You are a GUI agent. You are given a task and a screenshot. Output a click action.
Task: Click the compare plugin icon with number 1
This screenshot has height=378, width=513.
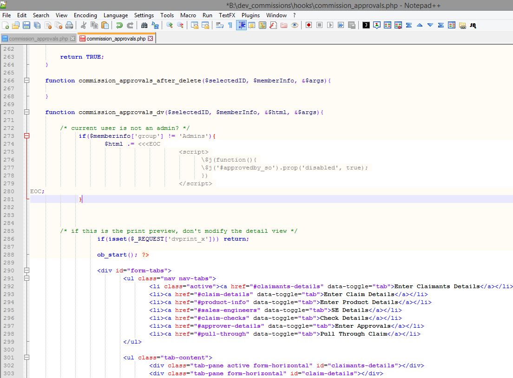click(377, 25)
